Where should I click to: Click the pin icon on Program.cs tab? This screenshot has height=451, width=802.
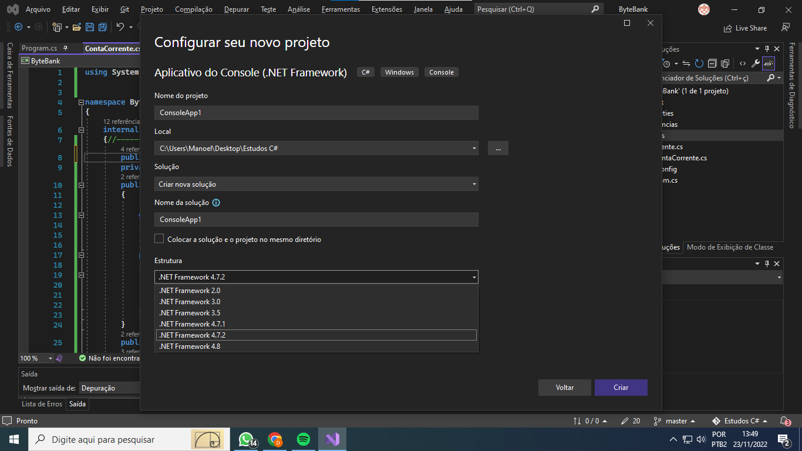[65, 48]
